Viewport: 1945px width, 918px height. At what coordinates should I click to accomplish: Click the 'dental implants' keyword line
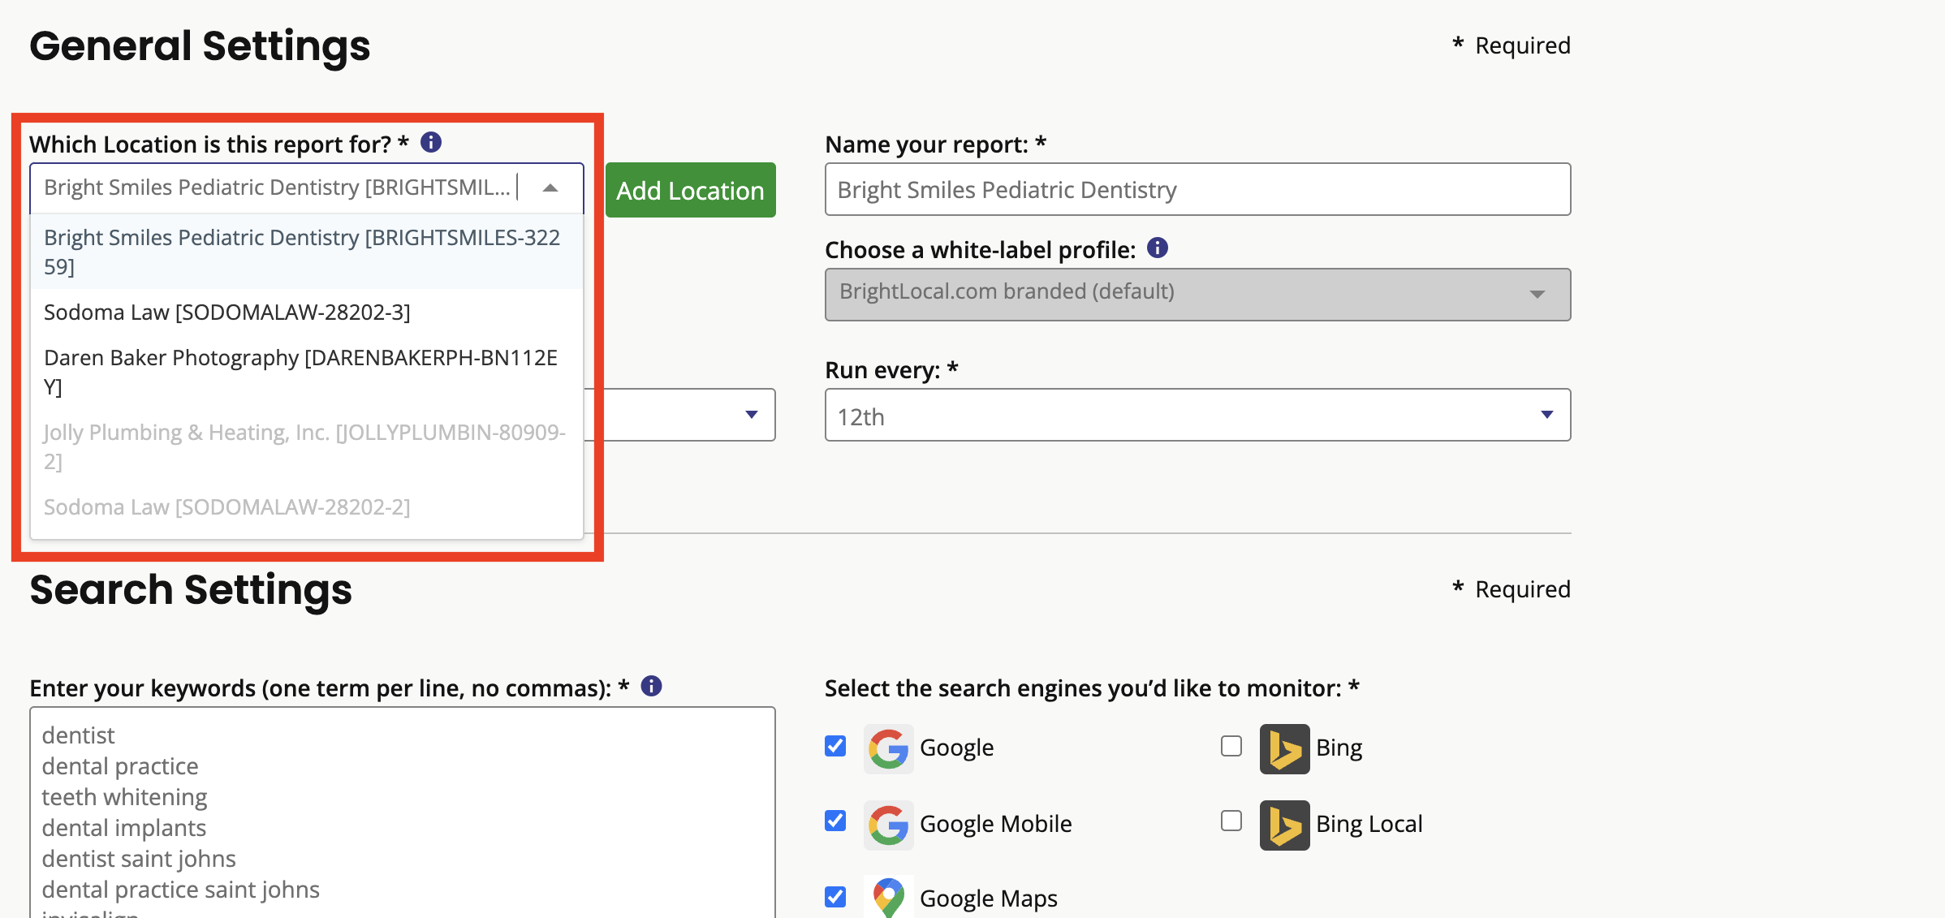(123, 828)
